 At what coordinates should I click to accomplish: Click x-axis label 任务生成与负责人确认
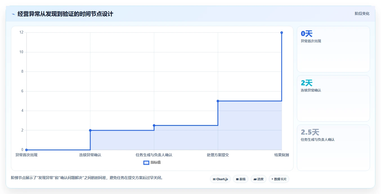154,155
